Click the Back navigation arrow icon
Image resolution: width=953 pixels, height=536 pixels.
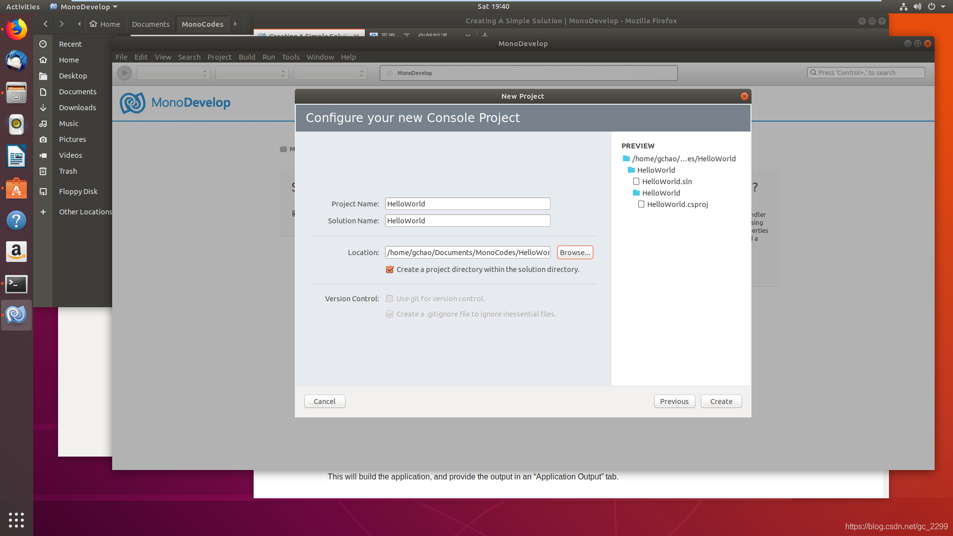(x=45, y=24)
